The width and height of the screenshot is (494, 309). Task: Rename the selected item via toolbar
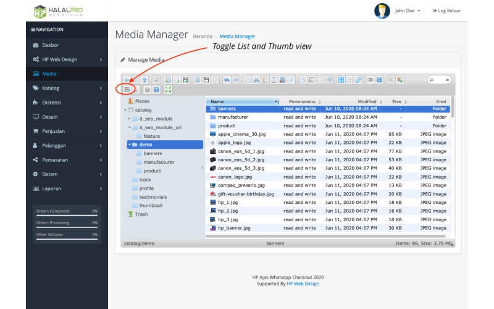(312, 80)
